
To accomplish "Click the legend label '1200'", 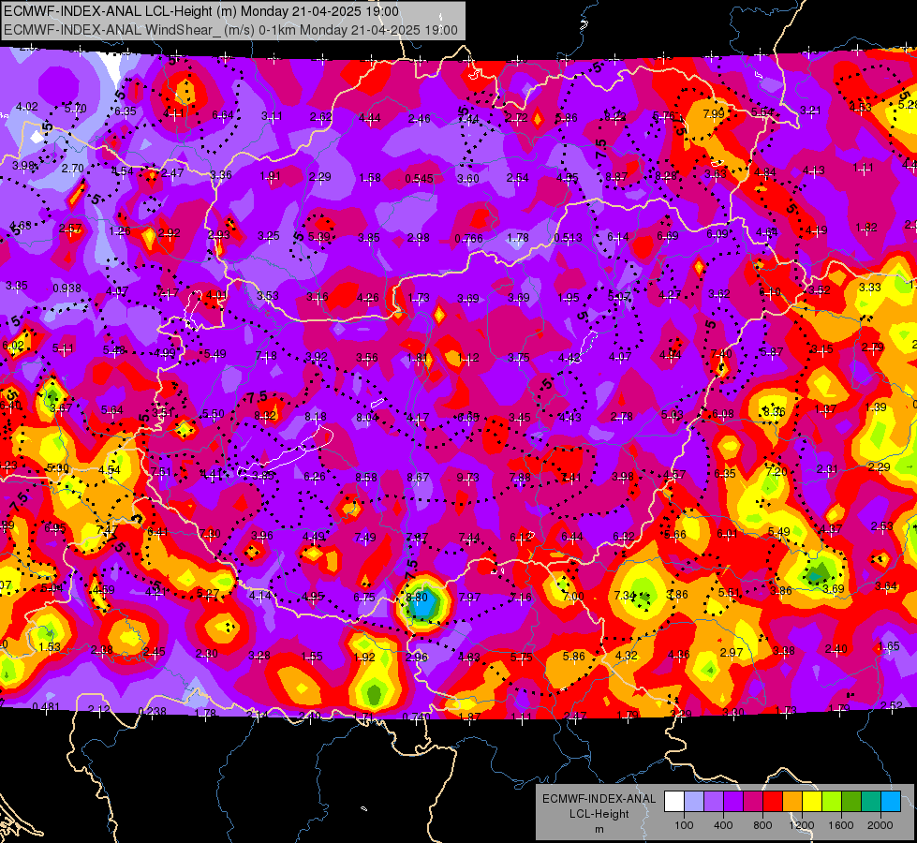I will [801, 825].
